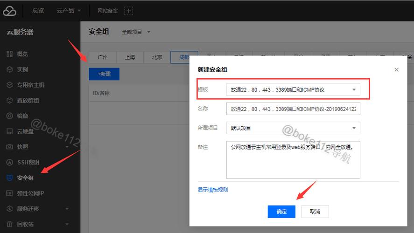The width and height of the screenshot is (414, 233).
Task: Switch to the 广州 region tab
Action: (102, 57)
